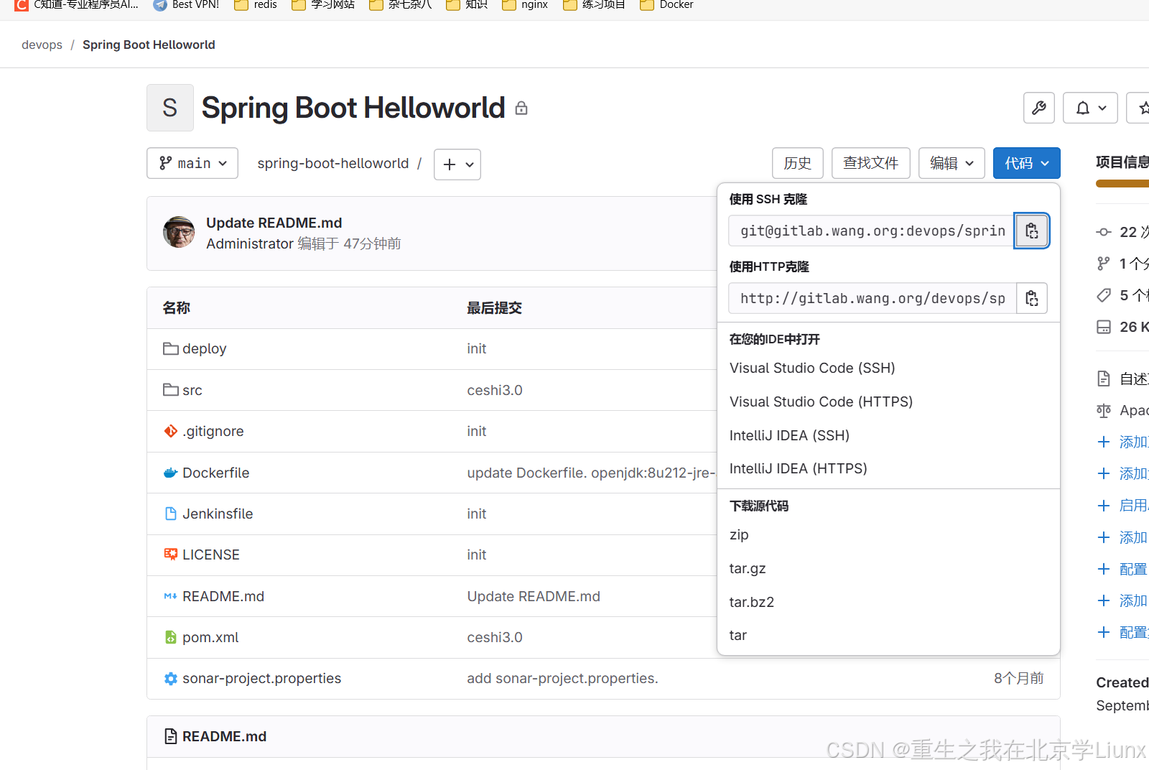Click the Jenkinsfile file icon
1149x770 pixels.
click(x=171, y=514)
